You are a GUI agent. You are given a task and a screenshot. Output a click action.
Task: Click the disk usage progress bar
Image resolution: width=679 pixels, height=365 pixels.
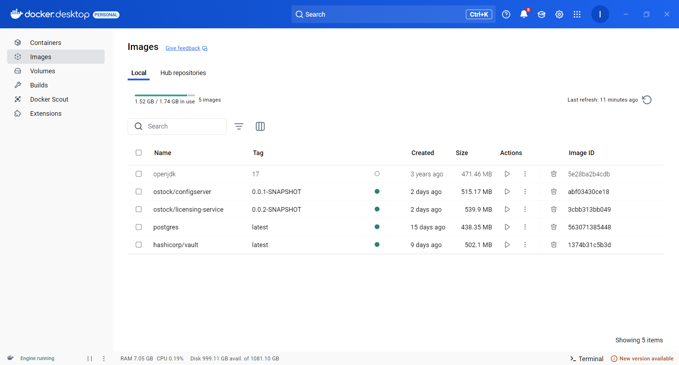click(x=165, y=95)
